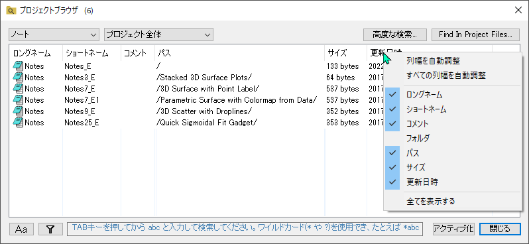Image resolution: width=529 pixels, height=244 pixels.
Task: Select the Notes_E short name cell
Action: pyautogui.click(x=78, y=66)
